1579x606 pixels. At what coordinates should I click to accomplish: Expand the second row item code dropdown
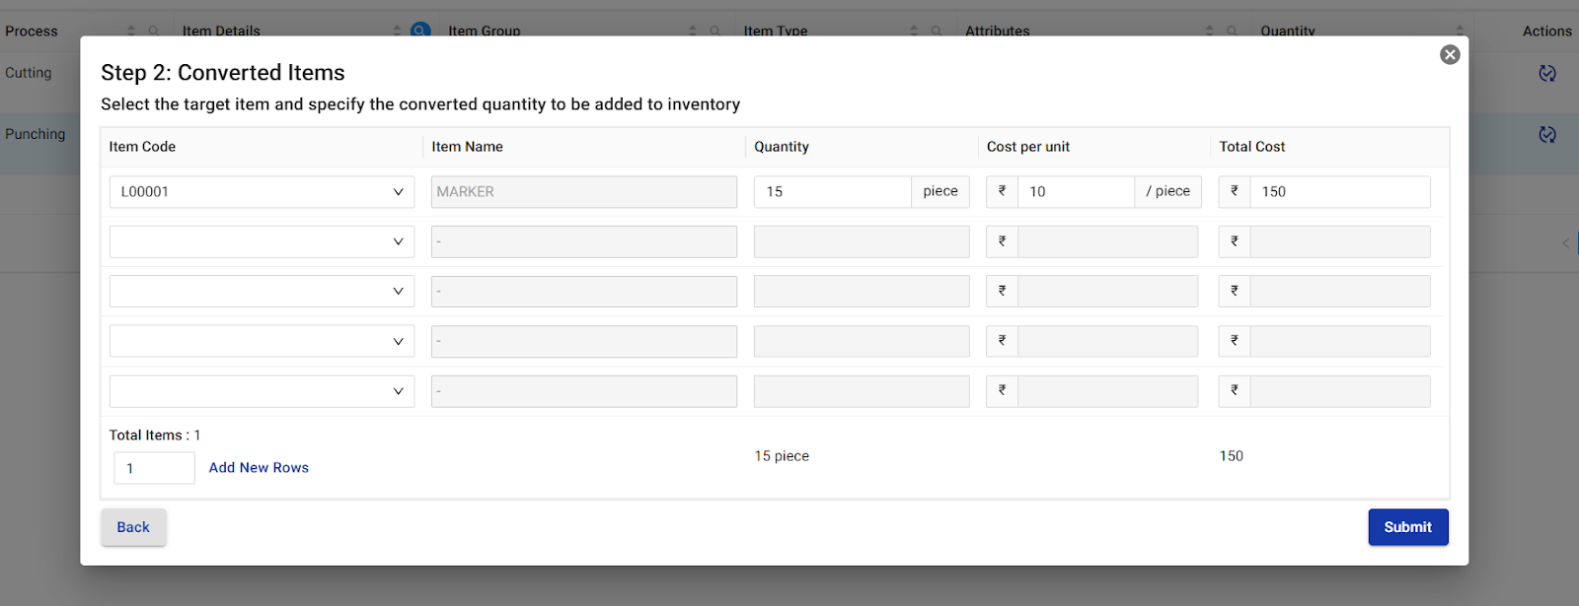(x=262, y=241)
